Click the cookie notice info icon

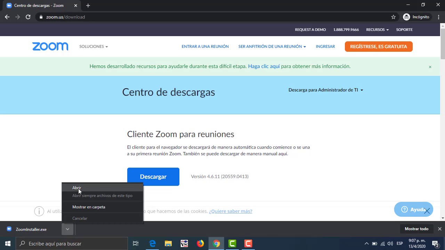coord(39,211)
